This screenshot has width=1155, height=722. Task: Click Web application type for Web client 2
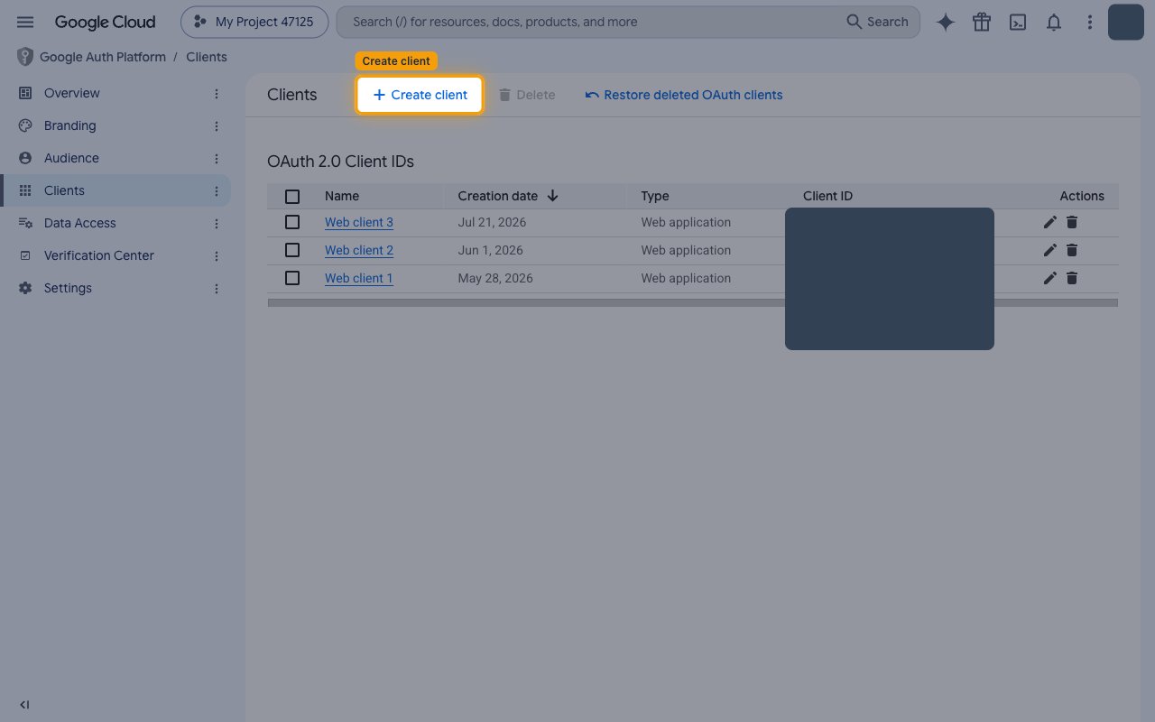[x=686, y=250]
